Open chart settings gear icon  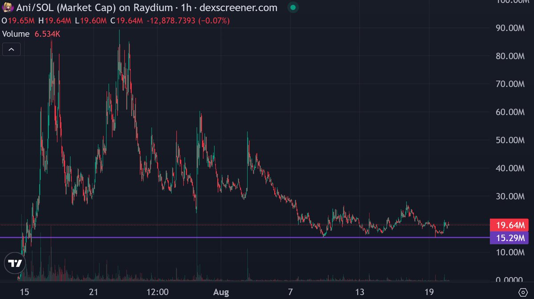[x=523, y=292]
